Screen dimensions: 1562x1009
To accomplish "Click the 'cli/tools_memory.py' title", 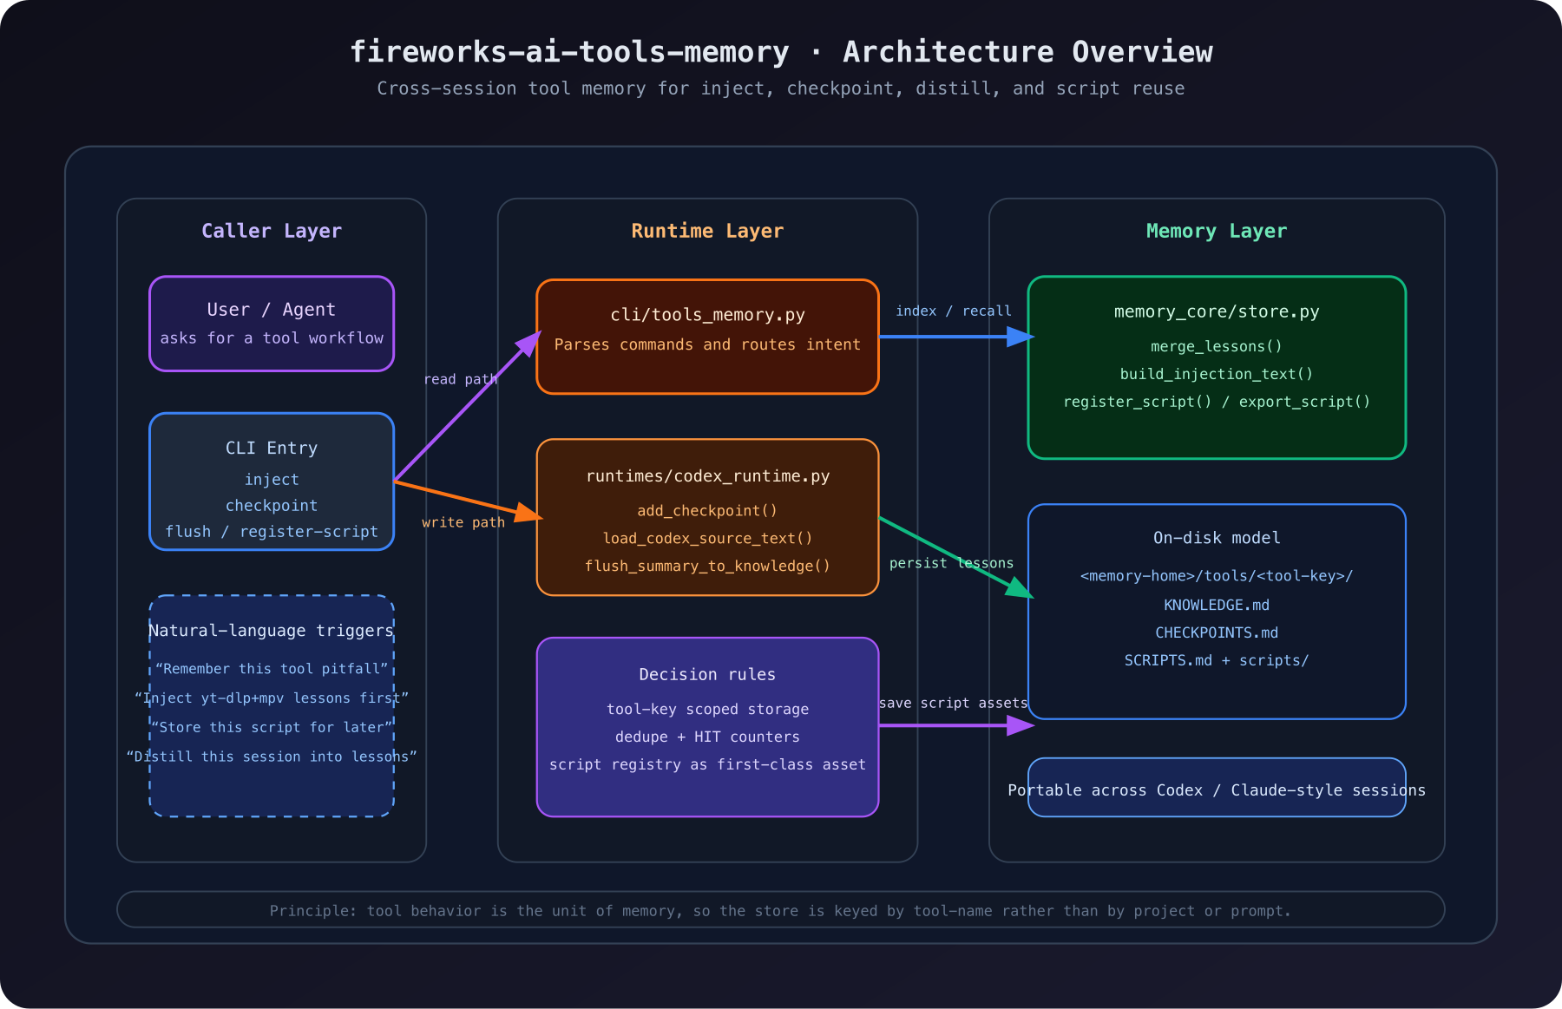I will [x=707, y=315].
